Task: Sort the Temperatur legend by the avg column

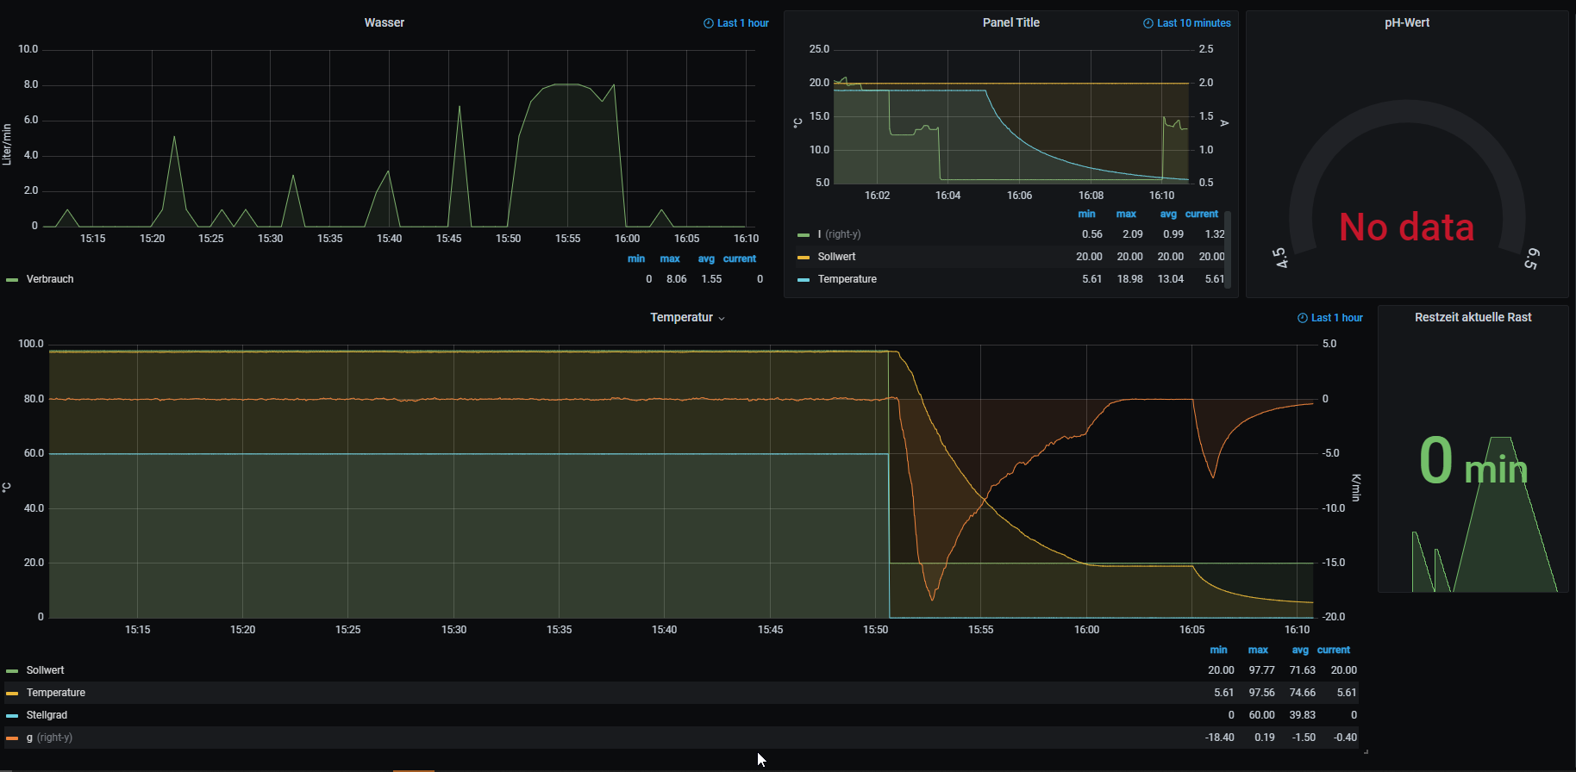Action: (x=1299, y=651)
